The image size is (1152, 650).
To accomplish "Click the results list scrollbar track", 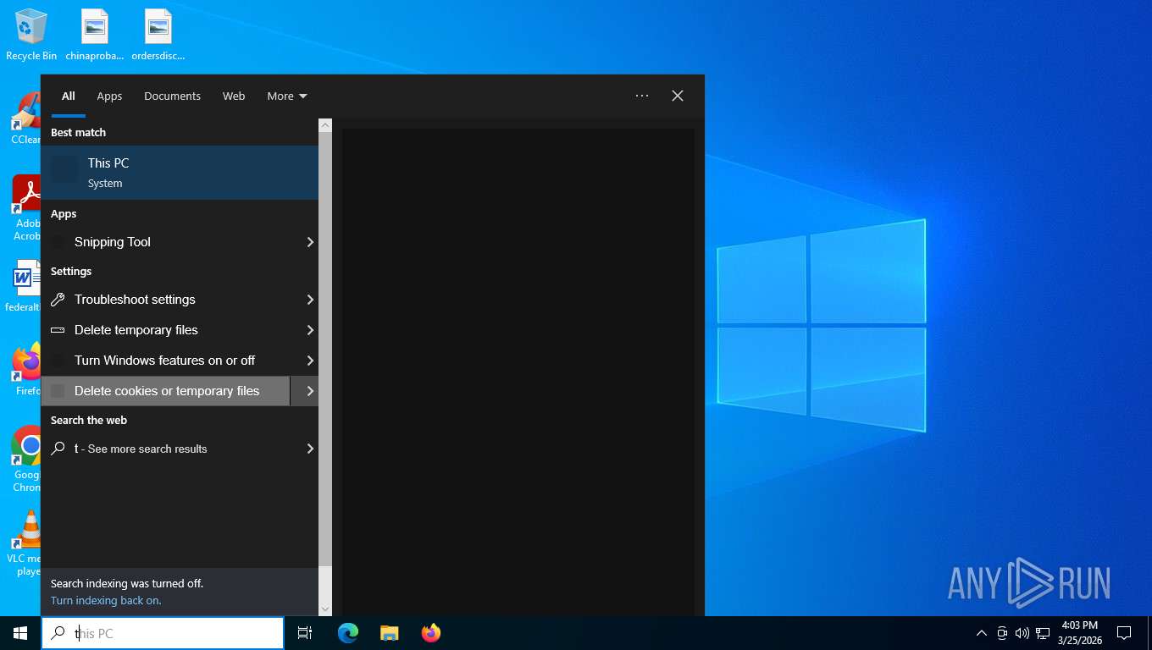I will click(325, 584).
